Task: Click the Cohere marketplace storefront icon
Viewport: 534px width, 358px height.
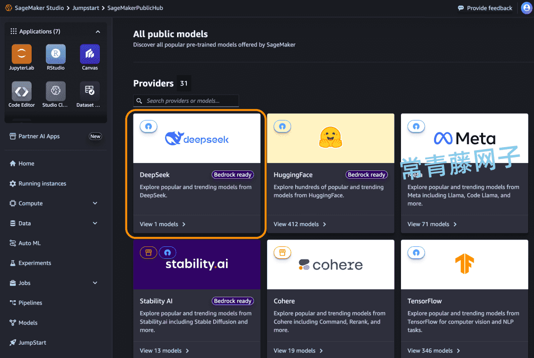Action: click(x=282, y=253)
